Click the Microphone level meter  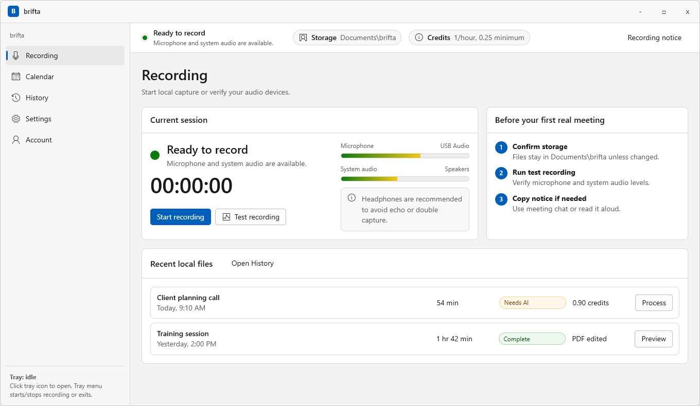(405, 155)
